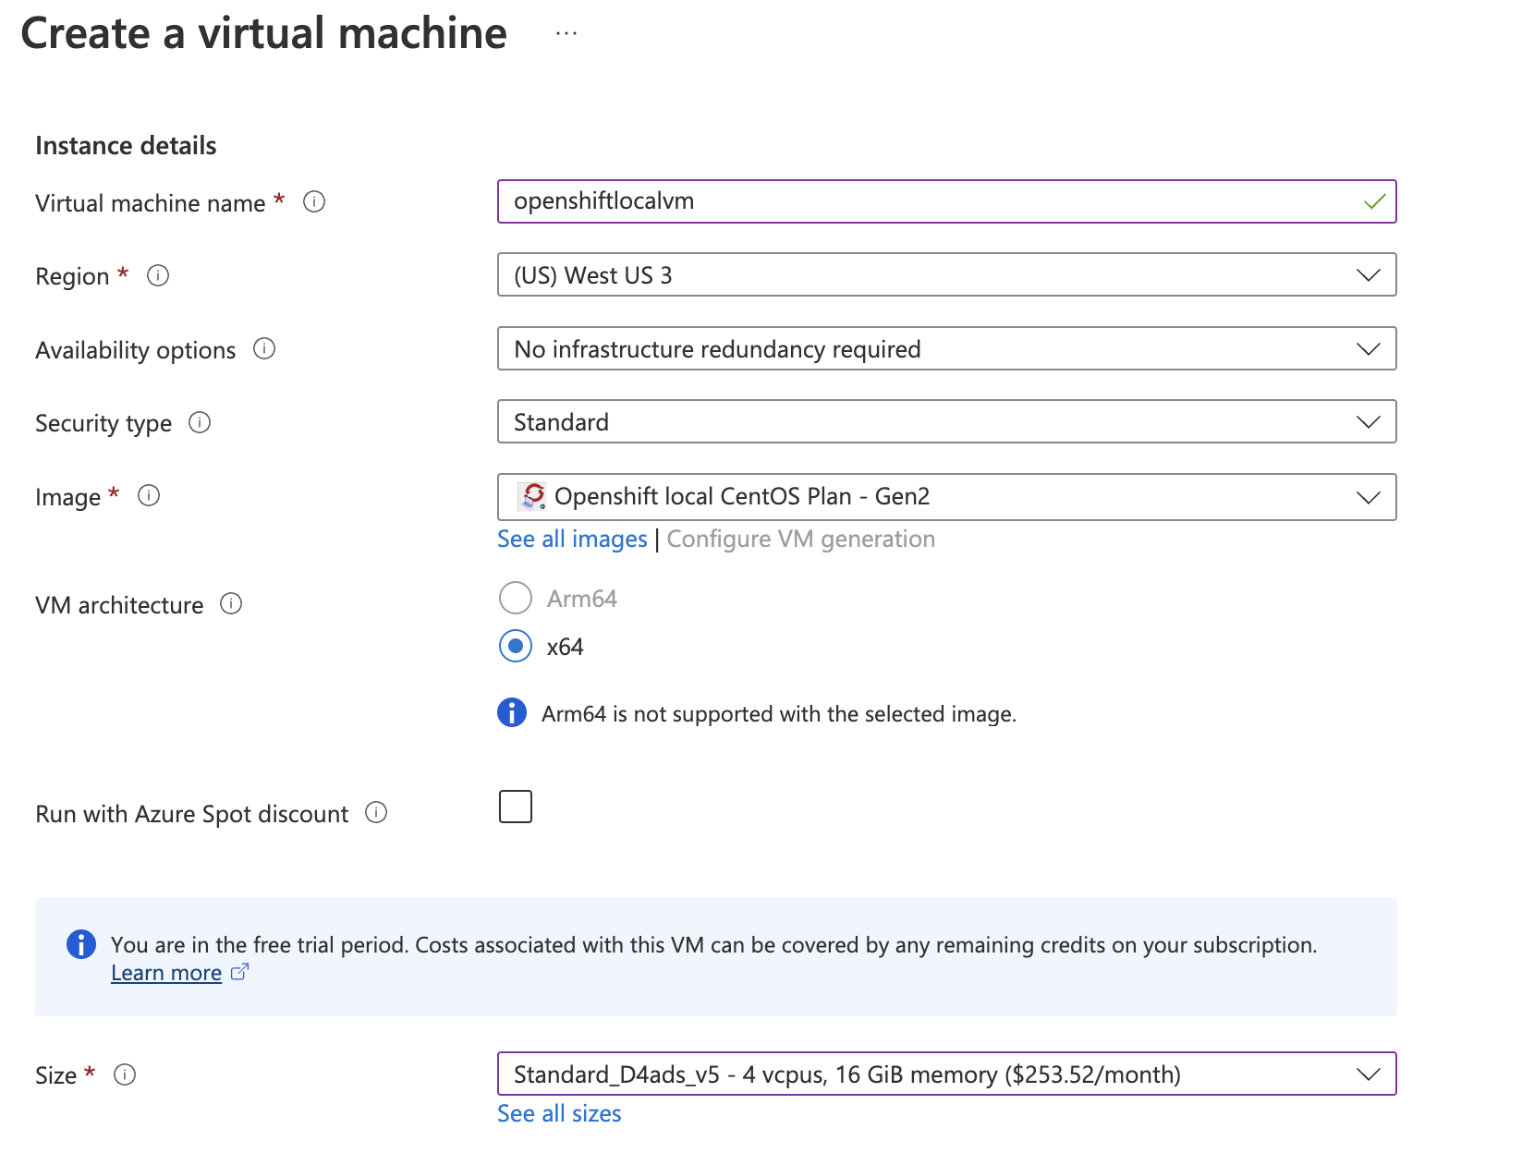Click Configure VM generation link
The width and height of the screenshot is (1534, 1153).
coord(801,539)
